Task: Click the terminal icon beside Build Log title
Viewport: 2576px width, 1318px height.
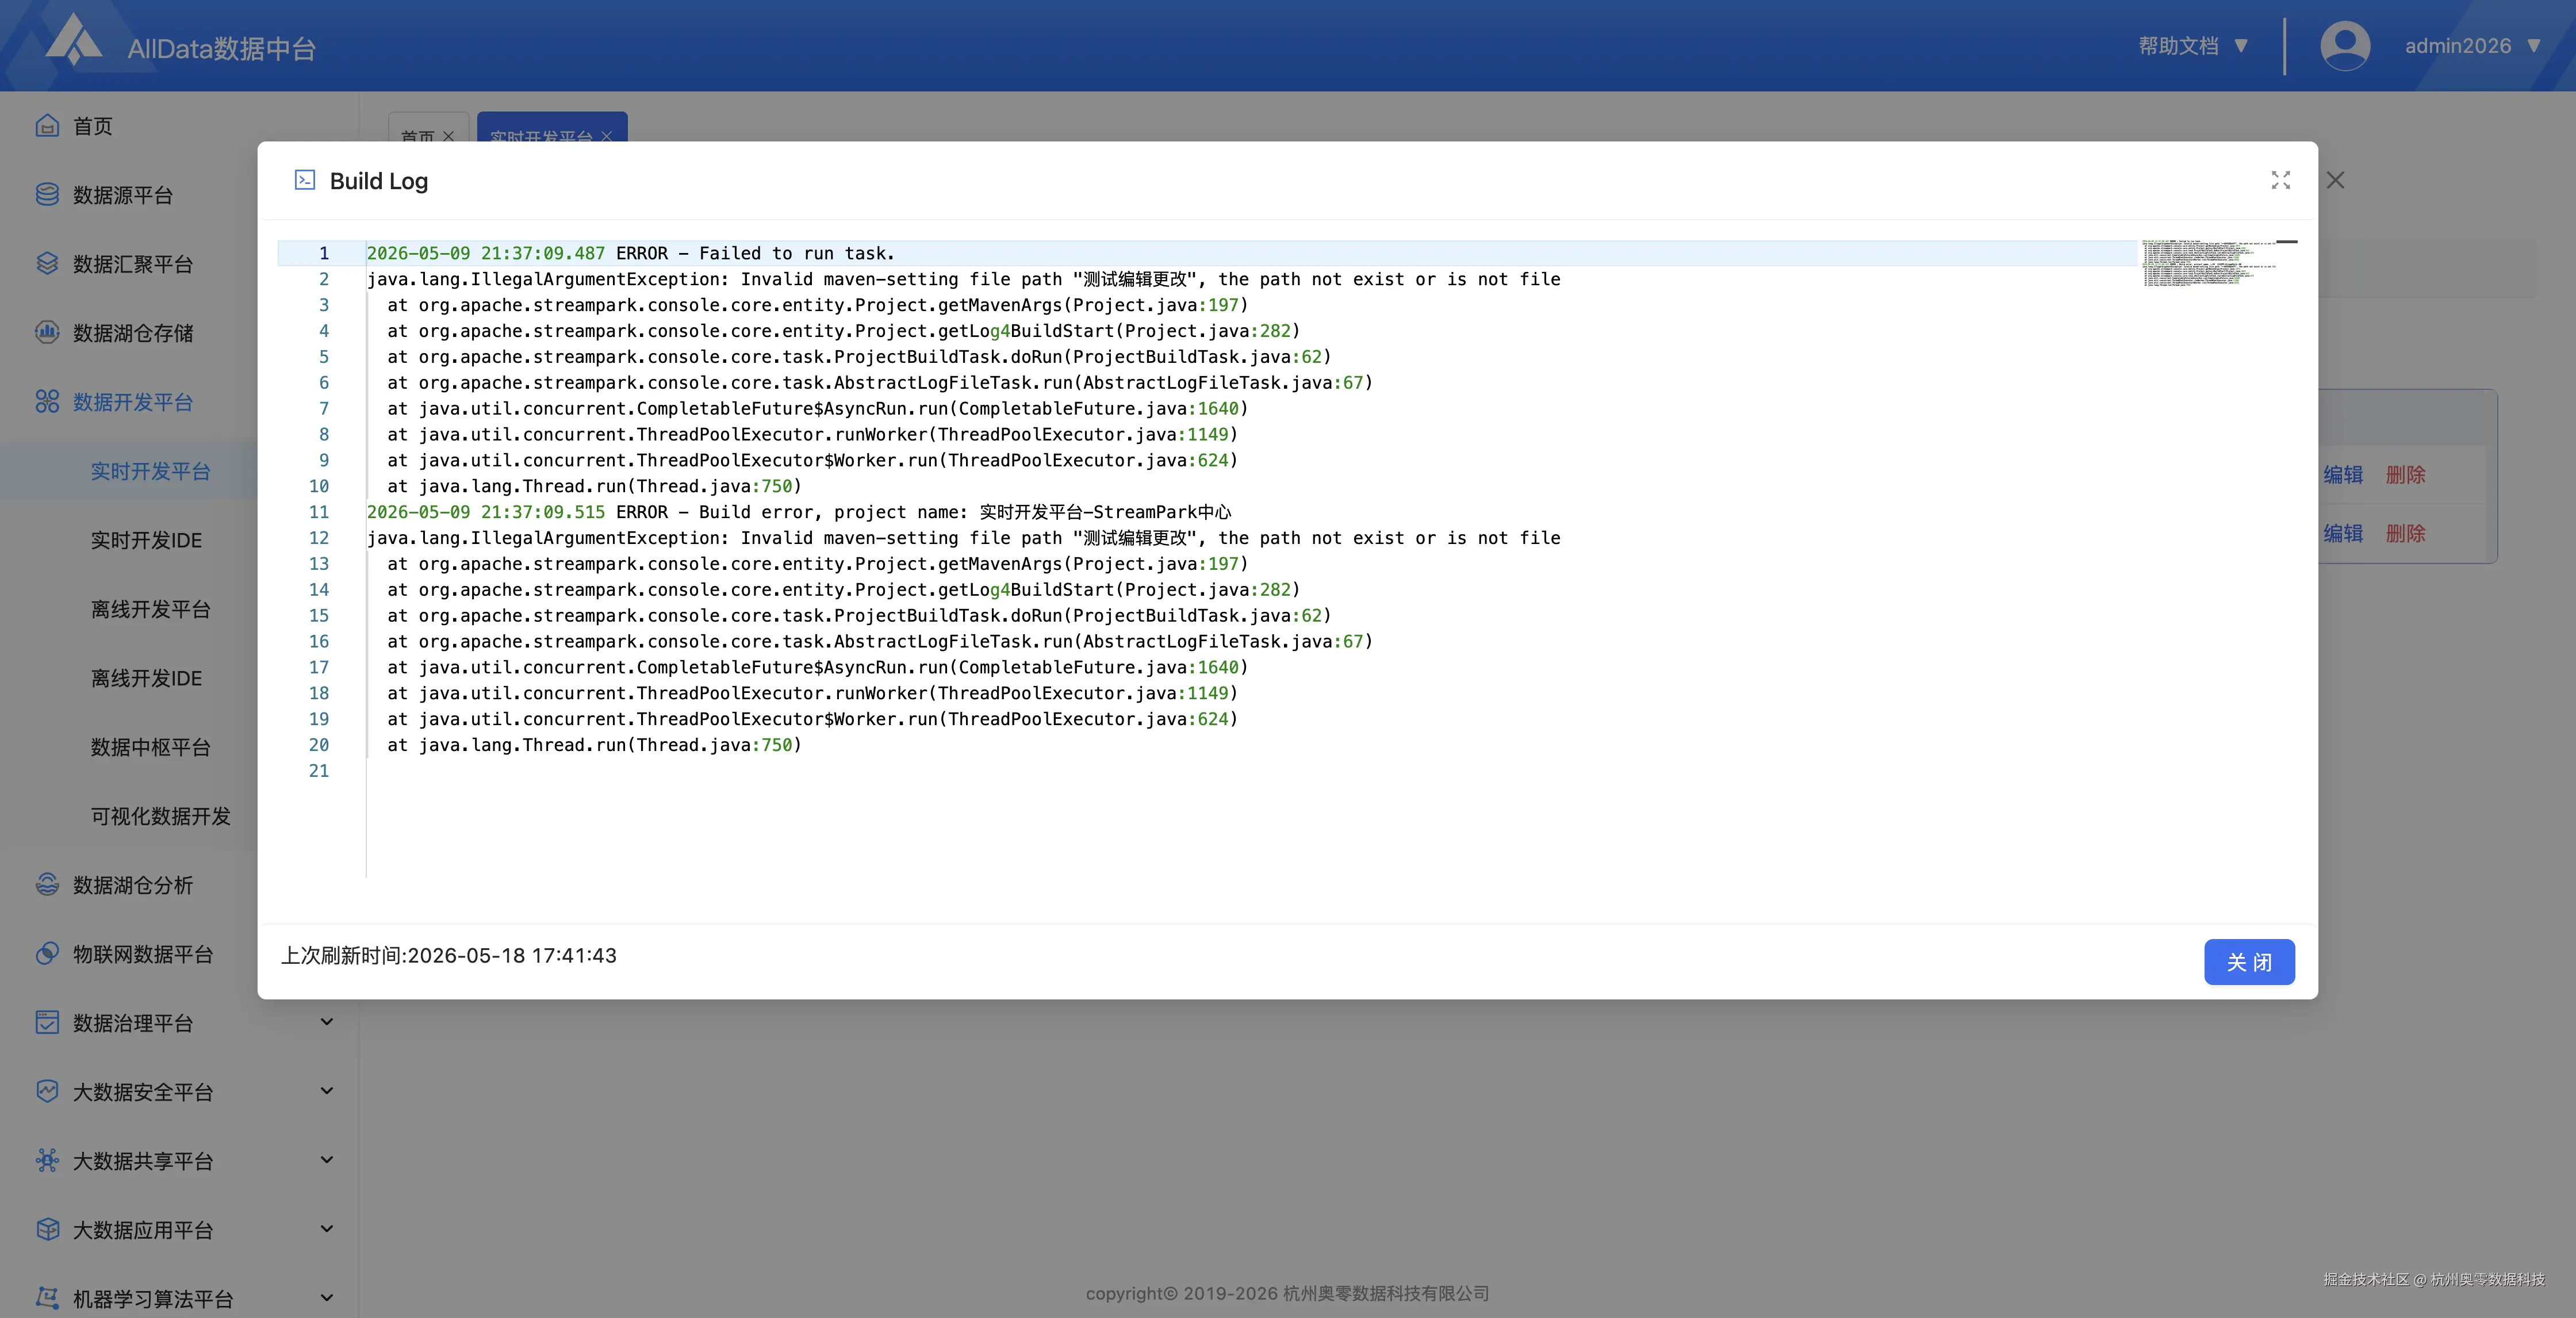Action: 305,180
